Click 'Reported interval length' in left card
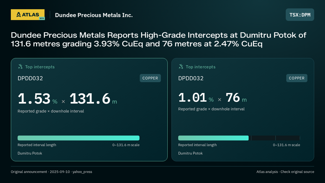 tap(37, 145)
